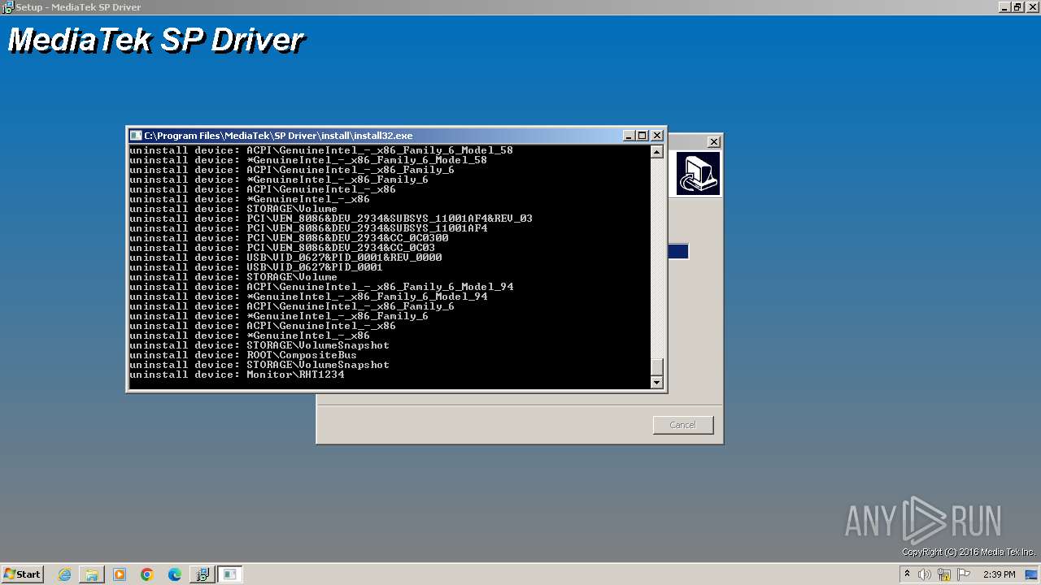Maximize the install32.exe console window
Viewport: 1041px width, 585px height.
pos(642,136)
